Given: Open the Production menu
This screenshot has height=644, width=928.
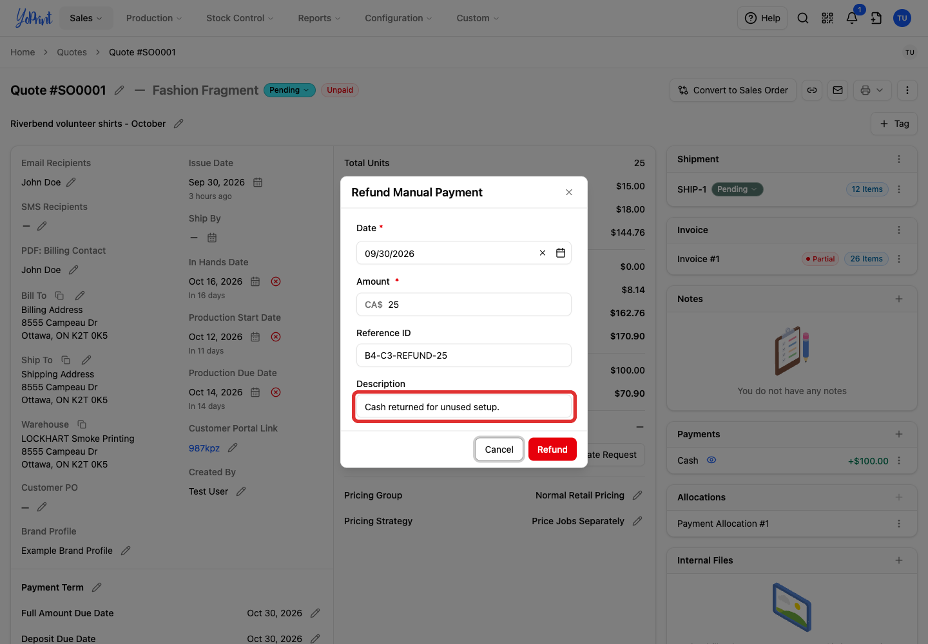Looking at the screenshot, I should [154, 18].
